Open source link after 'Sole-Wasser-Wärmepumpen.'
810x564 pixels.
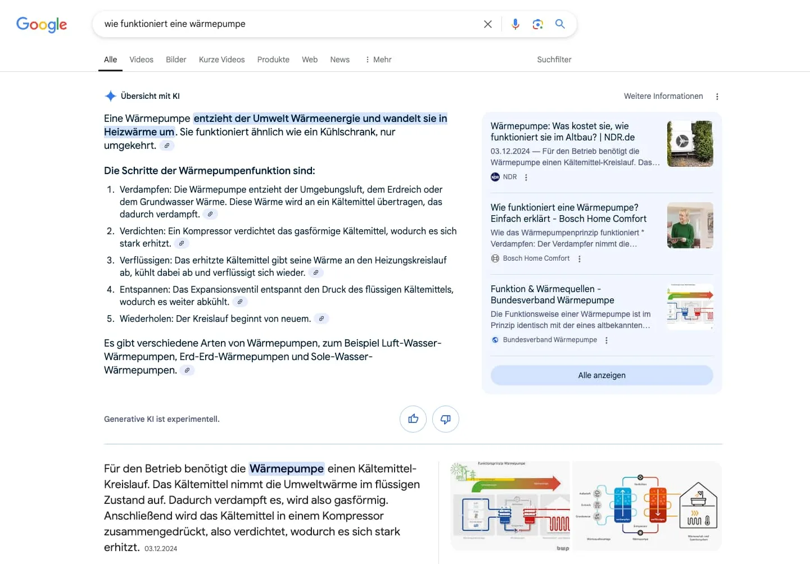point(187,370)
